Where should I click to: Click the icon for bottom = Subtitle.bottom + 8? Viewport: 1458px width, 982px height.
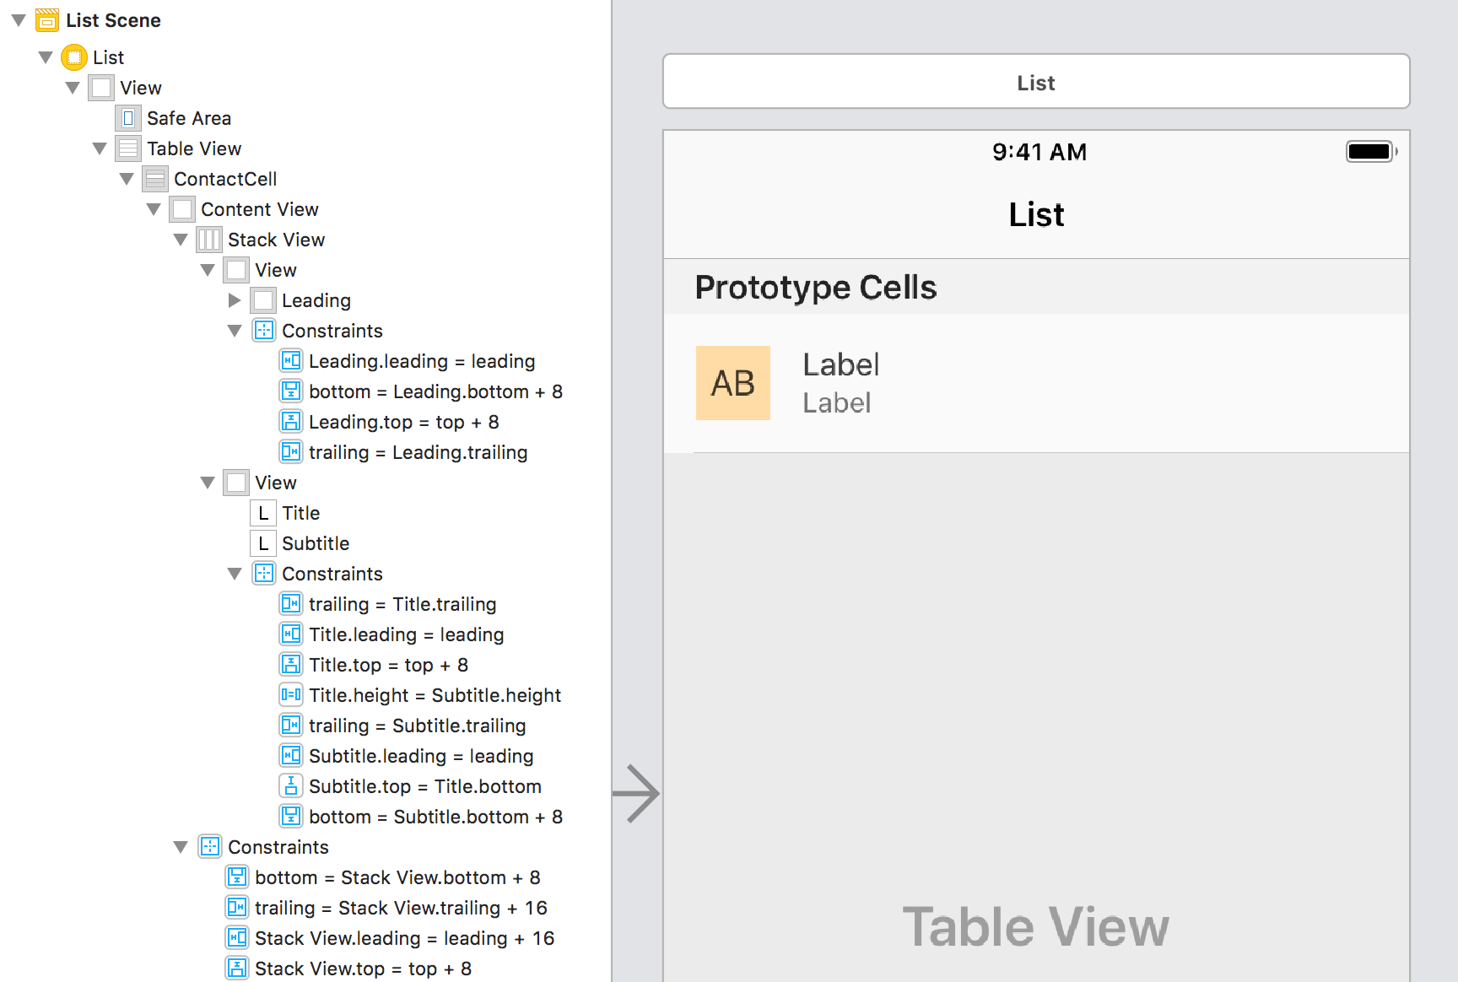(290, 817)
